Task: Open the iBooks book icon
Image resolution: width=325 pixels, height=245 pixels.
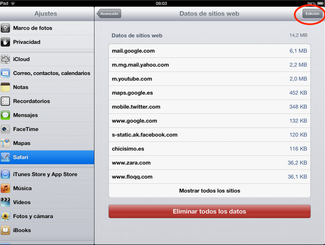Action: pyautogui.click(x=5, y=230)
